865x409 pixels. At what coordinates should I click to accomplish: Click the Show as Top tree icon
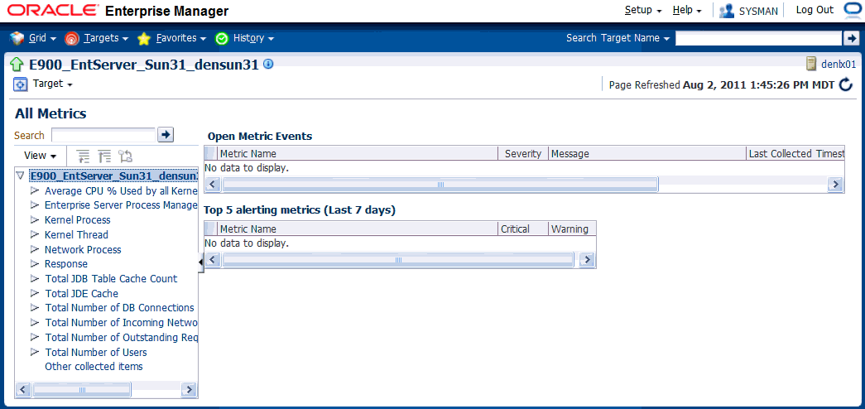[x=125, y=156]
